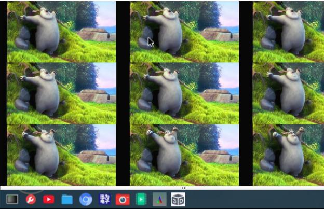Select the bottom-middle video tile
This screenshot has width=324, height=209.
pos(184,155)
